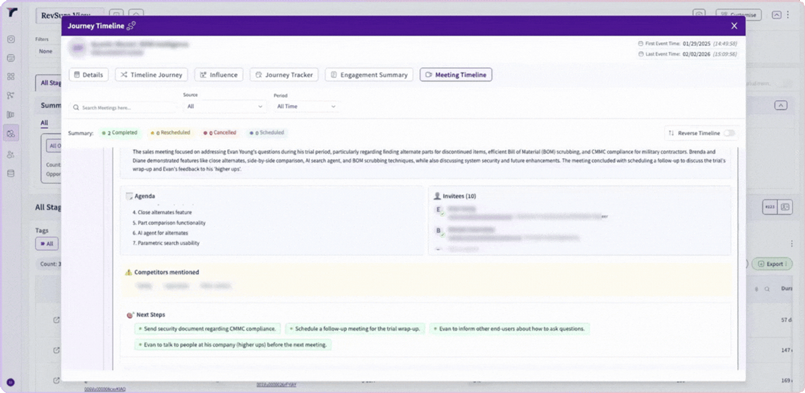Viewport: 805px width, 393px height.
Task: Open the highlighted active icon in the sidebar
Action: click(x=11, y=133)
